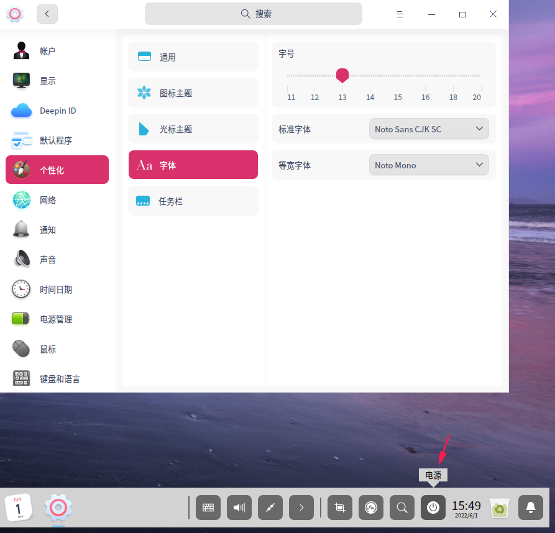Open the onscreen keyboard from the taskbar
This screenshot has height=533, width=555.
[x=208, y=508]
